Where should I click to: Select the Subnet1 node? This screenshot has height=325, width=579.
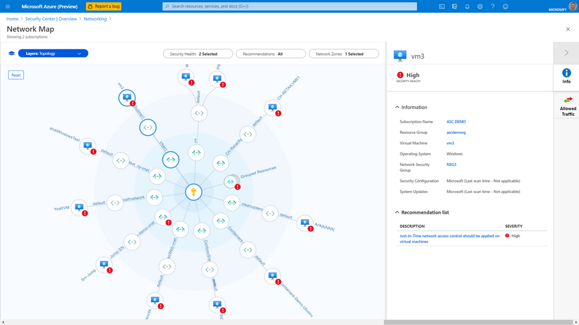click(x=148, y=127)
